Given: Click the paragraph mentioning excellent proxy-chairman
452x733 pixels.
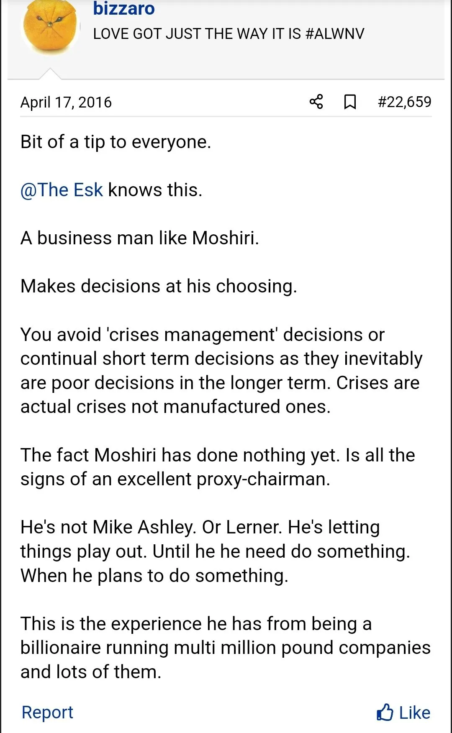Looking at the screenshot, I should pyautogui.click(x=218, y=467).
